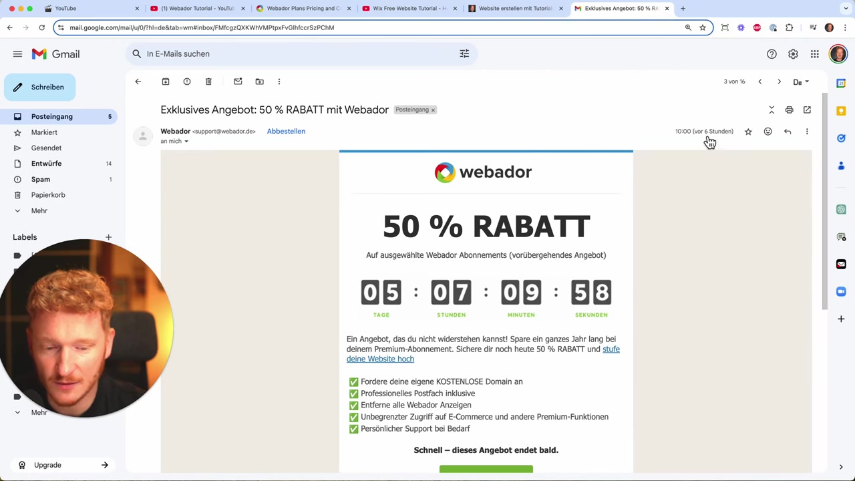Open the Entwürfe folder

[x=60, y=164]
